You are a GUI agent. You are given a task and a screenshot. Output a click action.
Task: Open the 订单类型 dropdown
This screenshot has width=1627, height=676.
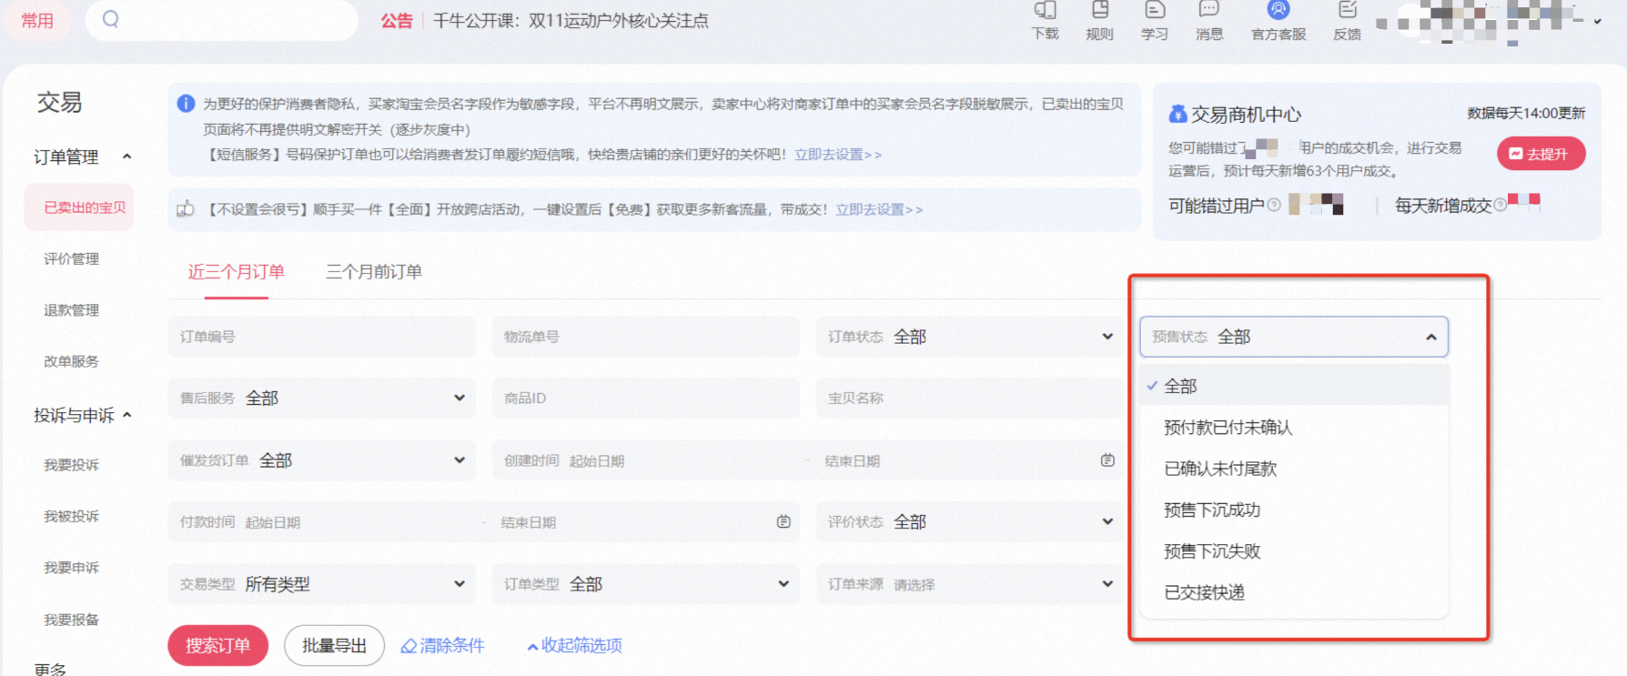click(645, 584)
